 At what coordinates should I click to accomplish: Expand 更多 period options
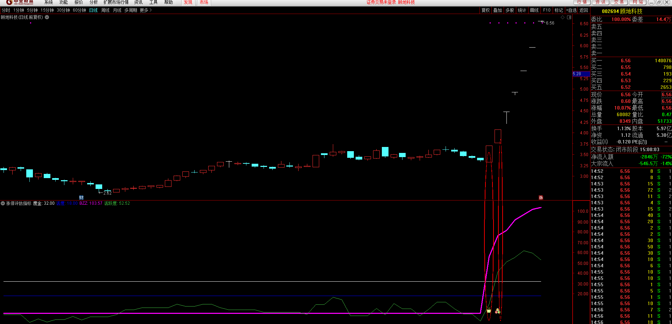pyautogui.click(x=146, y=10)
